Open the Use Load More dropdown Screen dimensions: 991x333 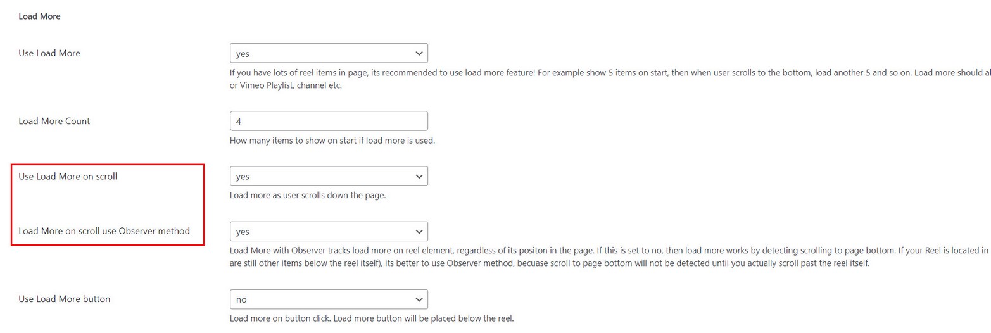[x=328, y=53]
